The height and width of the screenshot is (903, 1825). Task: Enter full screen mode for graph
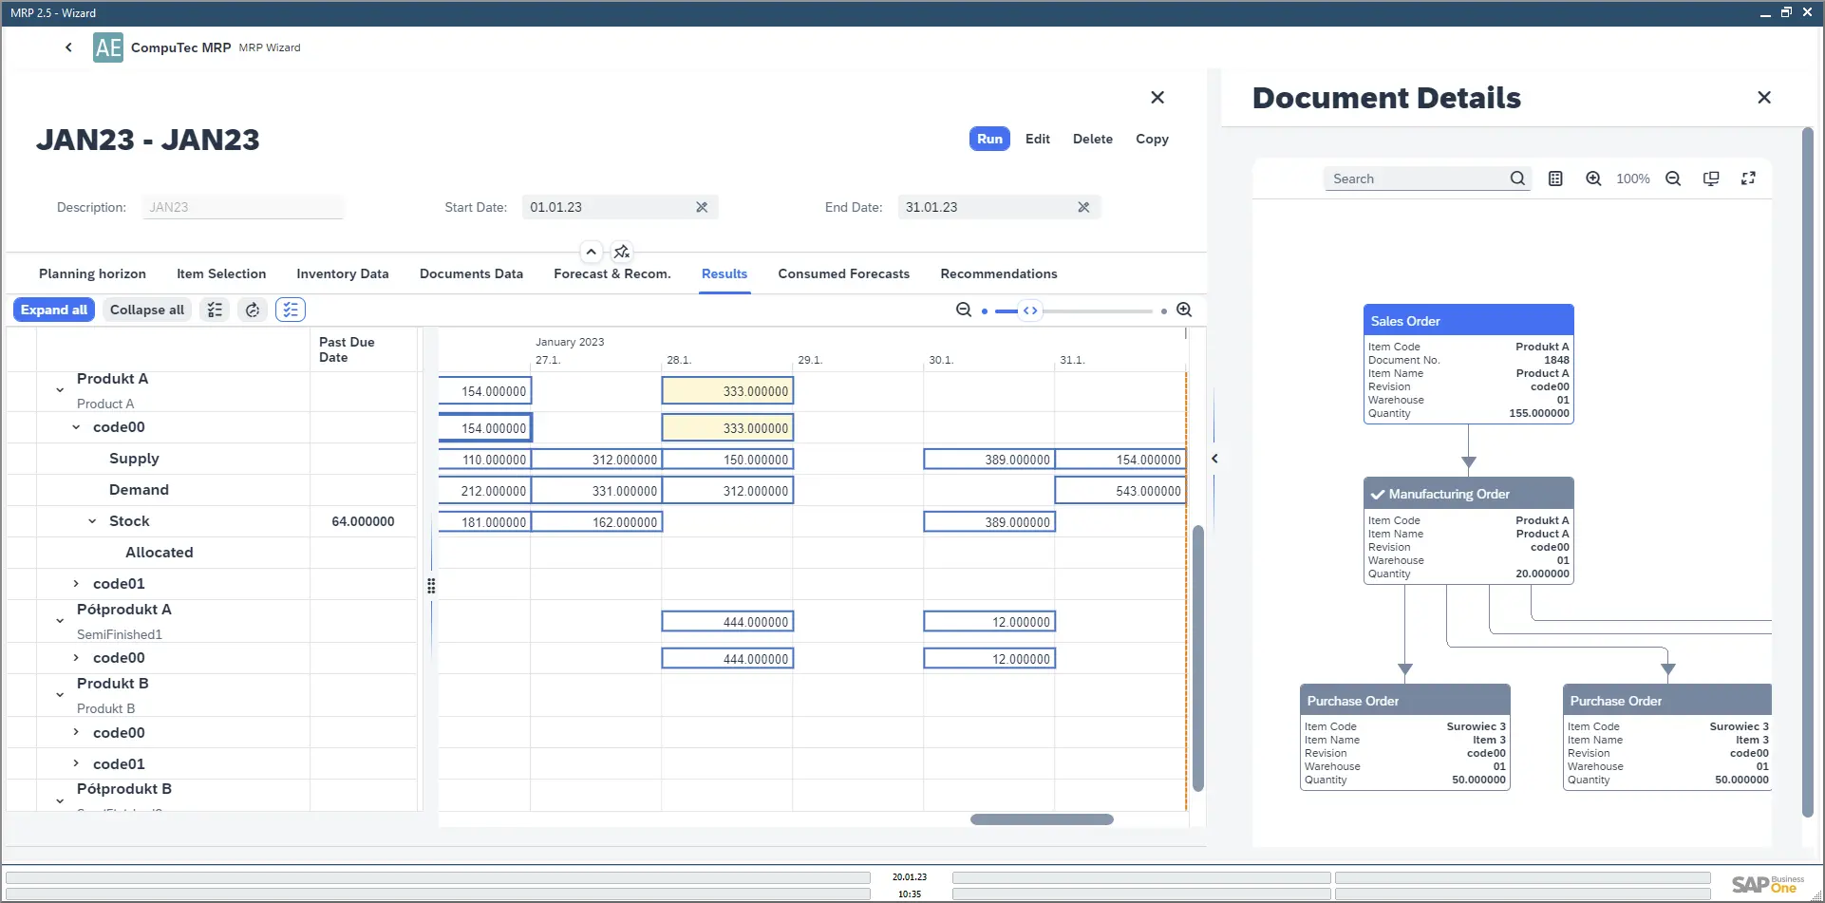(x=1748, y=179)
